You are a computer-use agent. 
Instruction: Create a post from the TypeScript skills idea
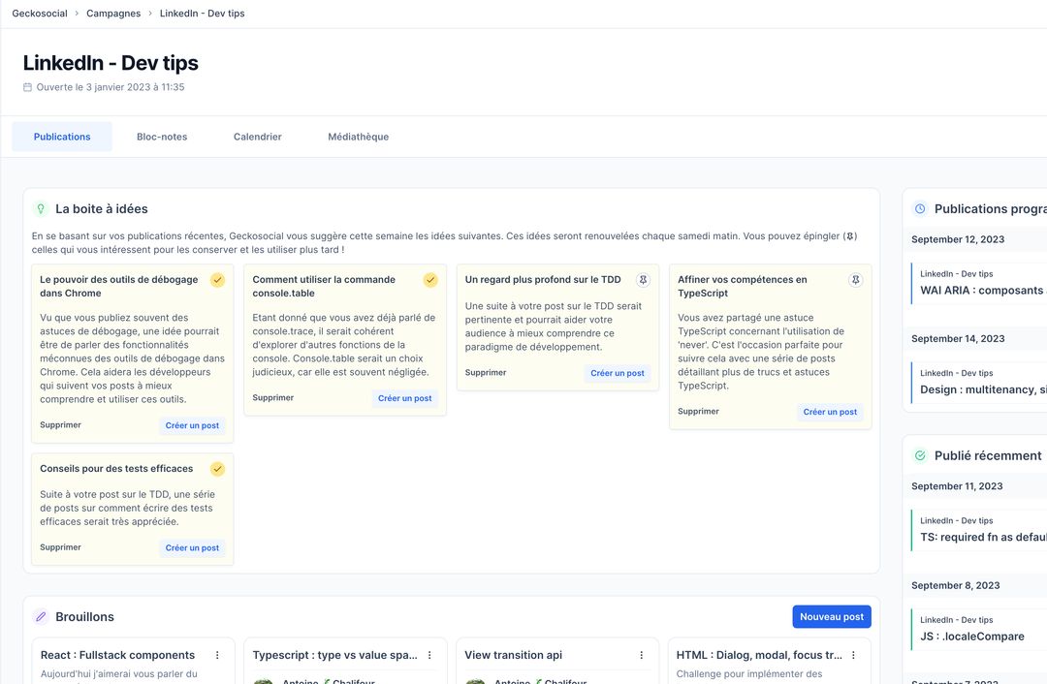click(x=830, y=413)
